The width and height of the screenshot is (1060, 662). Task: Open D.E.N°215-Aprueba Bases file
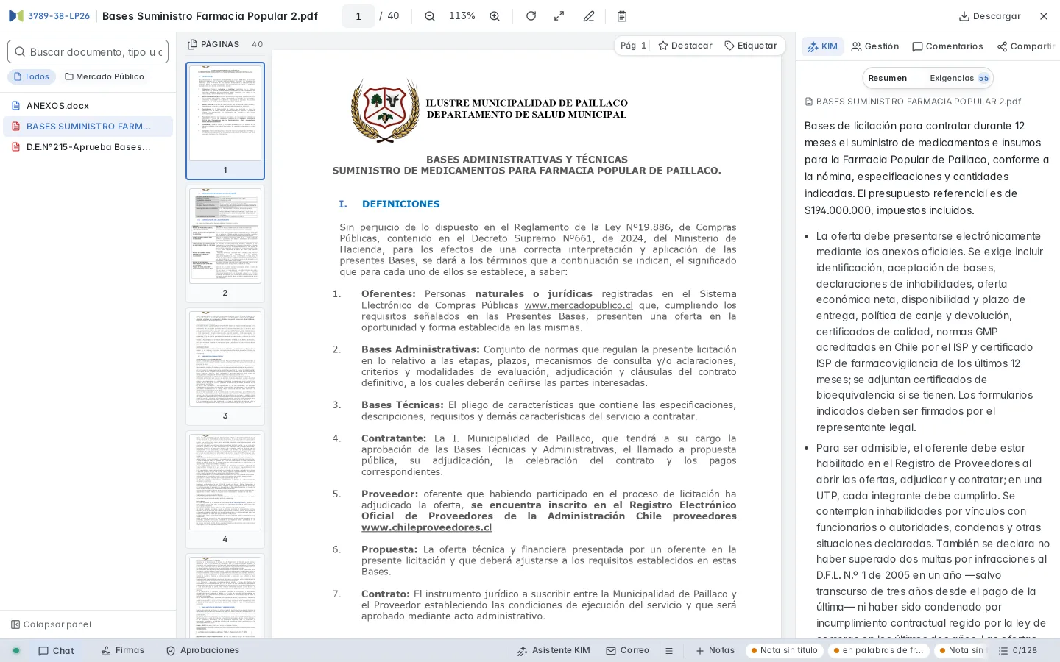point(88,147)
